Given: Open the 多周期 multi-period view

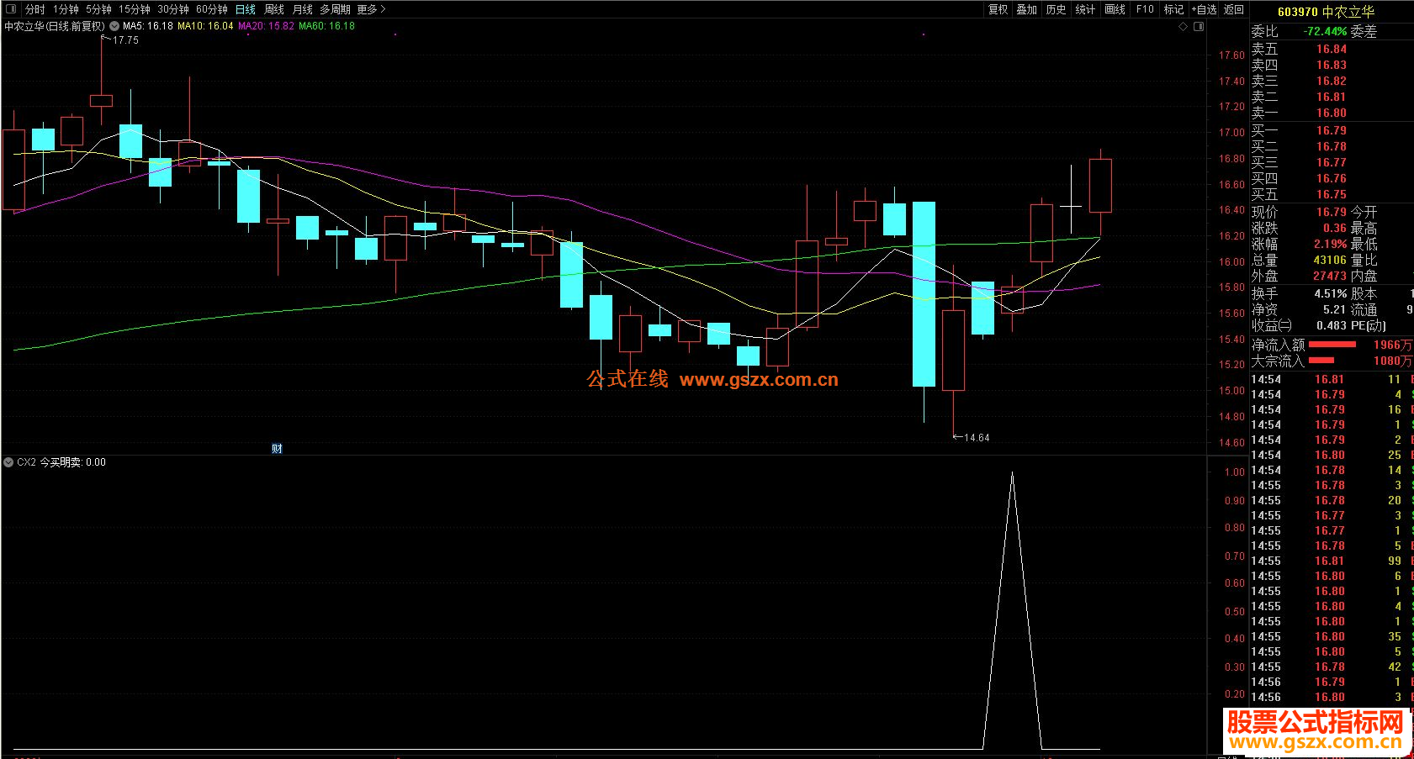Looking at the screenshot, I should (x=335, y=9).
